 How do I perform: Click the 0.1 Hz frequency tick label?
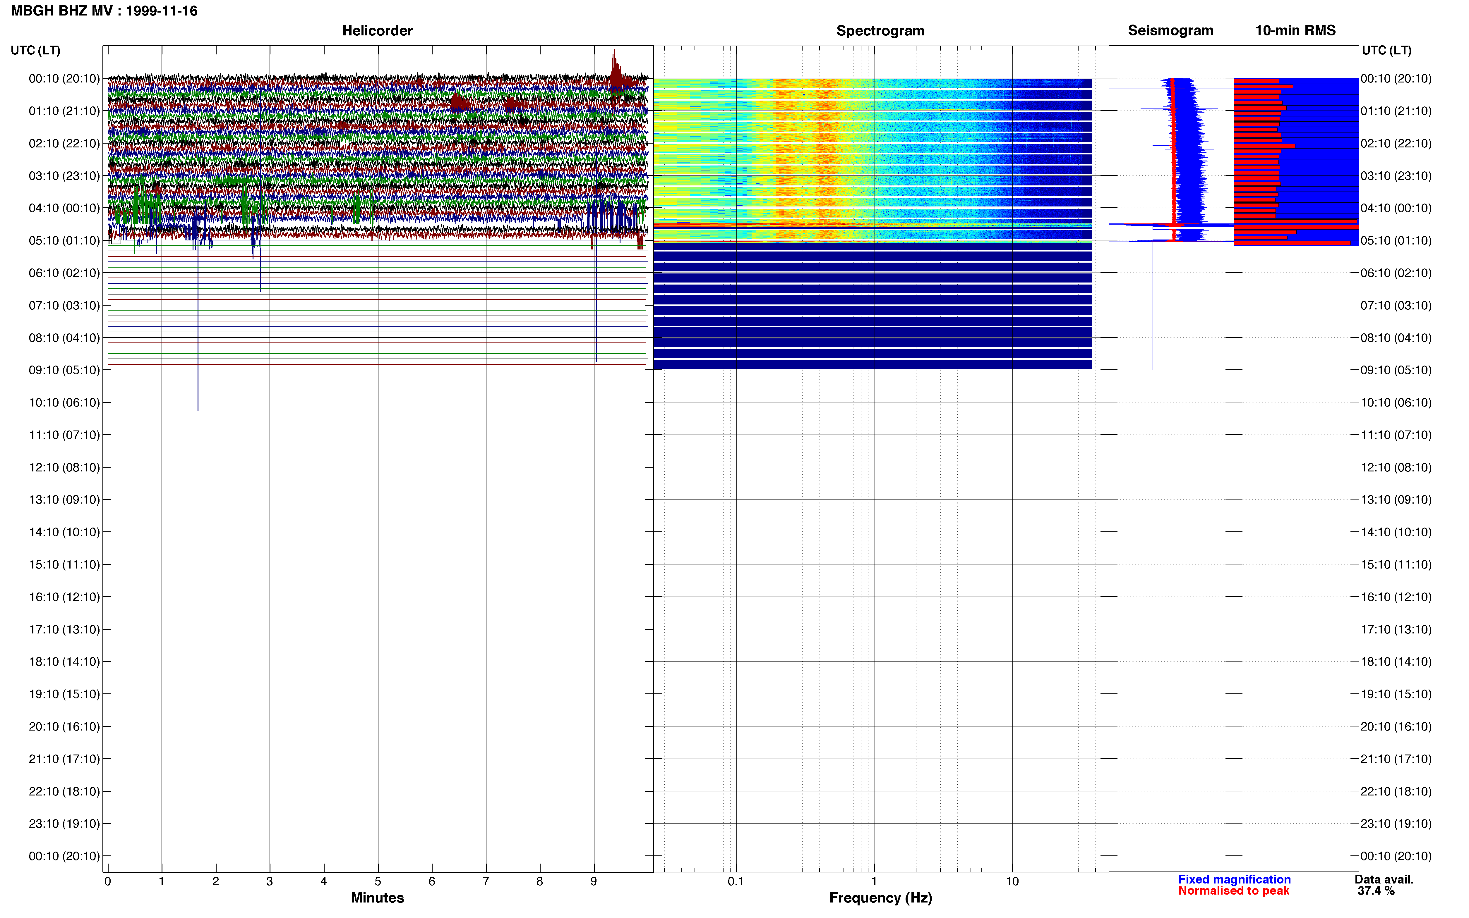[736, 881]
